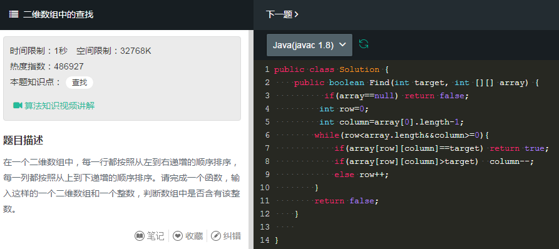Open the Java(javac 1.8) language dropdown
This screenshot has width=559, height=249.
[x=309, y=45]
